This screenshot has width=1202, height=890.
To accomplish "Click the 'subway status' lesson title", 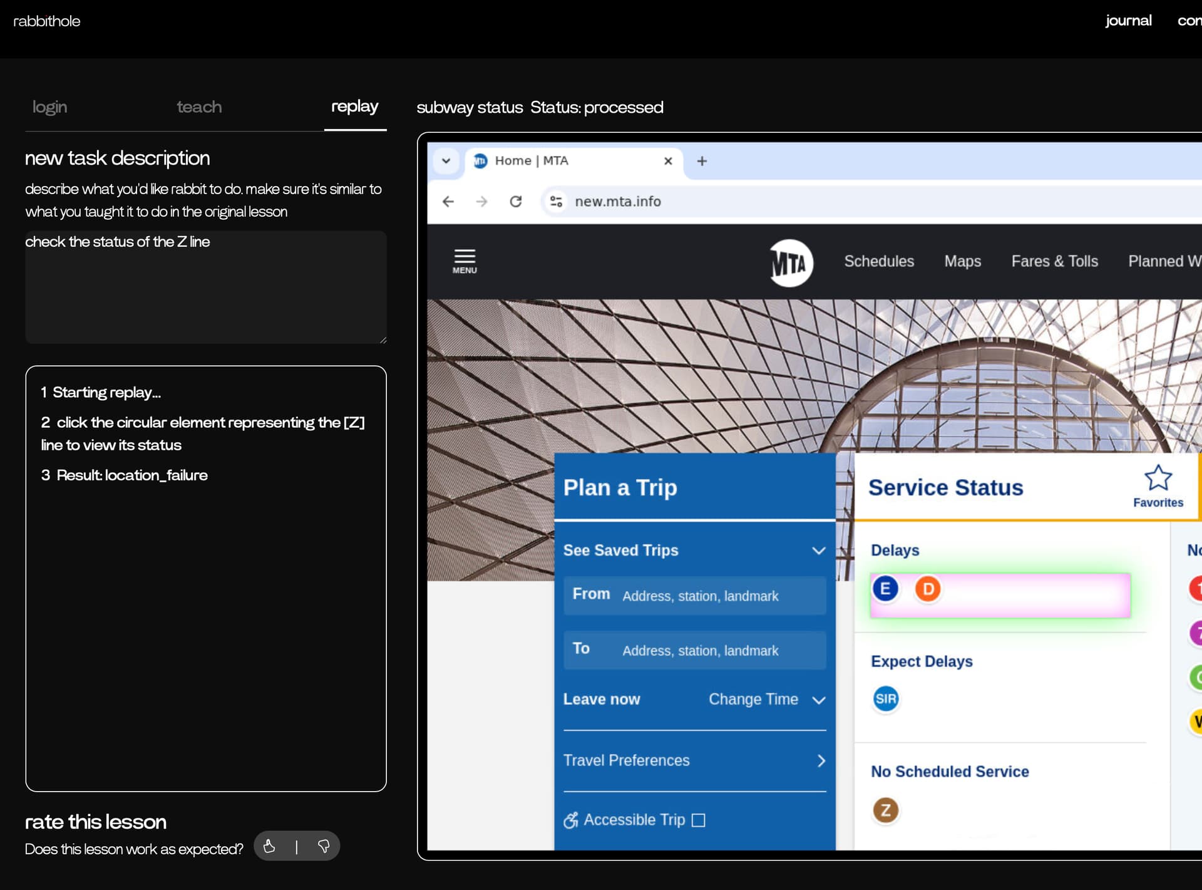I will (470, 107).
